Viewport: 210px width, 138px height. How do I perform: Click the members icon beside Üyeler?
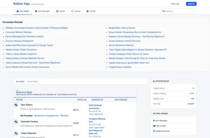click(x=57, y=11)
